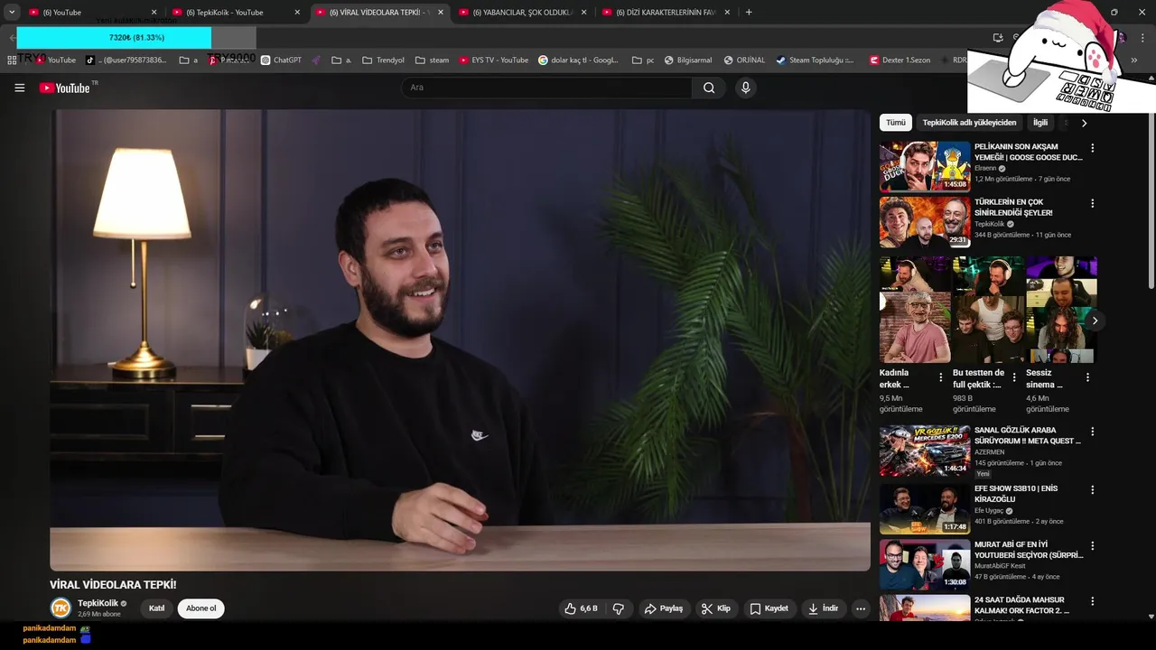Open steam bookmarks folder

pyautogui.click(x=432, y=60)
